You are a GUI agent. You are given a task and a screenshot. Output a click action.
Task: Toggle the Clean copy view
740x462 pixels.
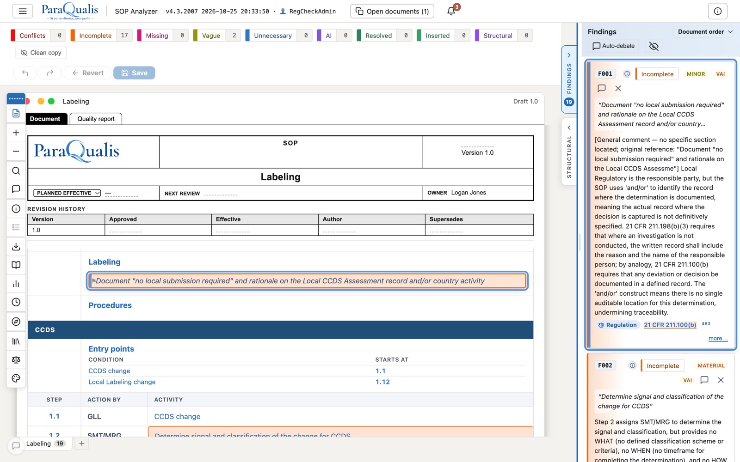point(41,53)
